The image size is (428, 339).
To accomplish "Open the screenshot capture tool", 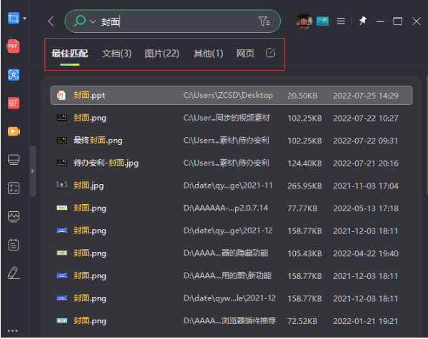I will [14, 19].
